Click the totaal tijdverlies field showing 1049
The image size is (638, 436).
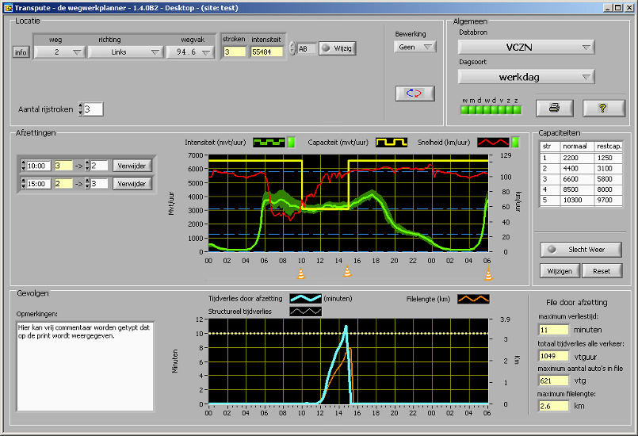pyautogui.click(x=553, y=356)
